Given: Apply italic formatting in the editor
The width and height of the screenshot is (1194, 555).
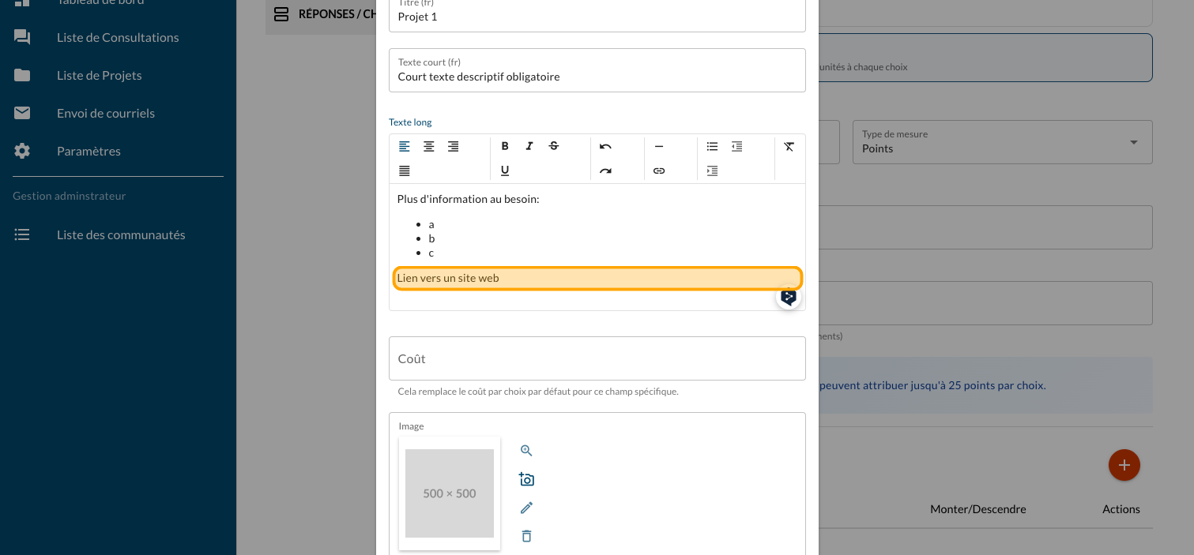Looking at the screenshot, I should tap(529, 146).
